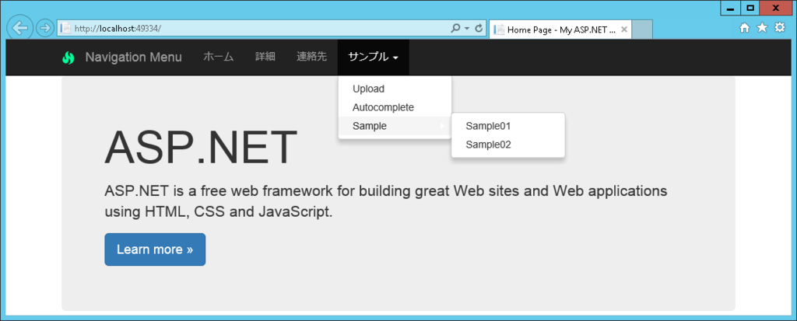The image size is (797, 321).
Task: Select Sample02 in the submenu
Action: pyautogui.click(x=508, y=145)
